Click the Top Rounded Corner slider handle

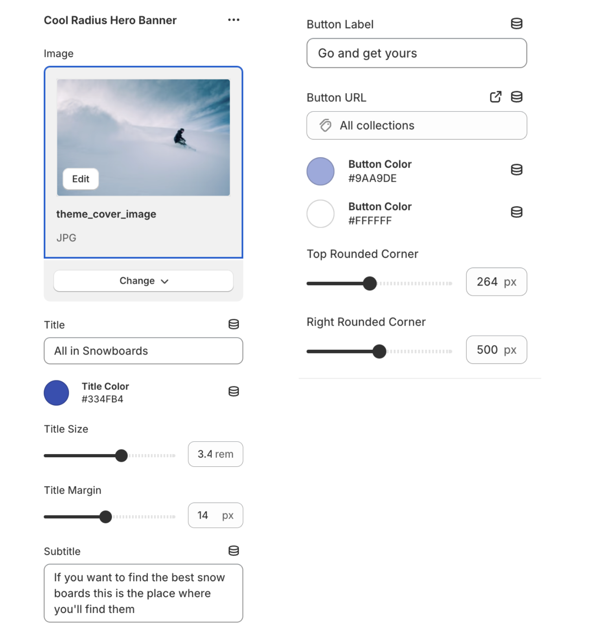coord(370,283)
